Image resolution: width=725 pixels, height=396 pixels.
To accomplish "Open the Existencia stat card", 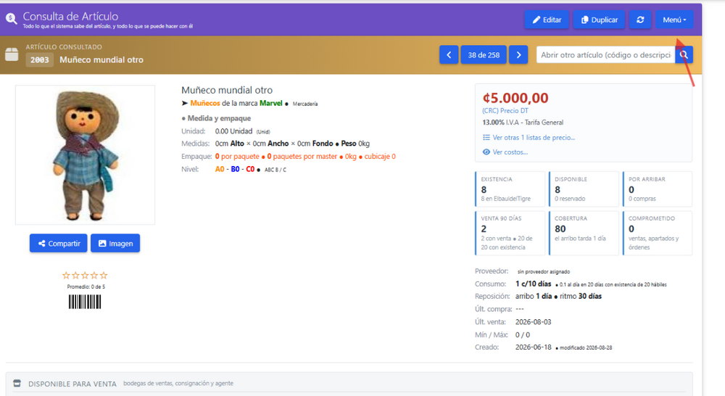I will pyautogui.click(x=510, y=189).
